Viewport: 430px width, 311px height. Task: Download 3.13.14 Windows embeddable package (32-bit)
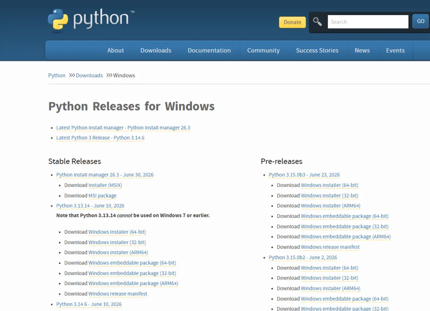(132, 274)
